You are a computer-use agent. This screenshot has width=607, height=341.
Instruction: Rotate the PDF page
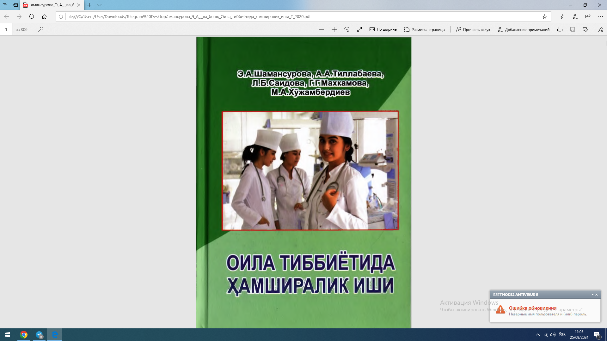tap(347, 29)
